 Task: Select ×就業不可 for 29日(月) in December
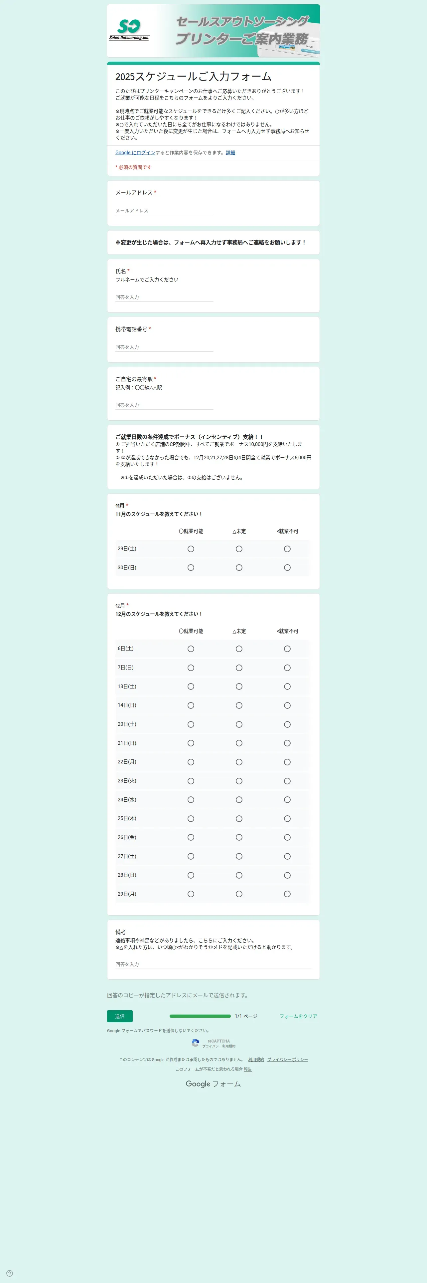287,894
